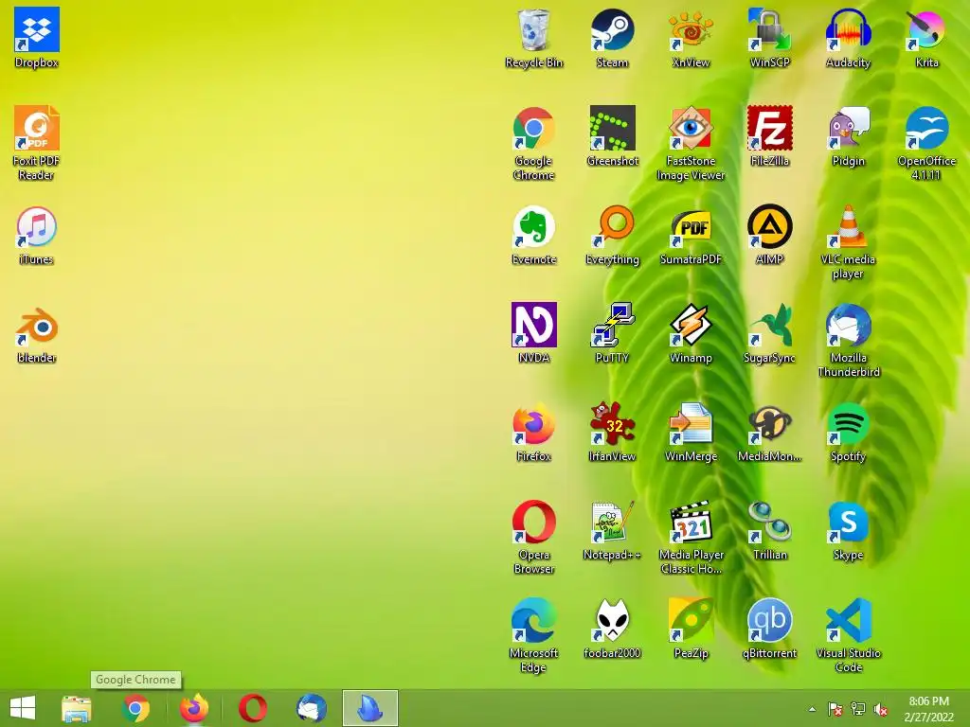Click the muted volume tray icon
Image resolution: width=970 pixels, height=727 pixels.
tap(881, 710)
